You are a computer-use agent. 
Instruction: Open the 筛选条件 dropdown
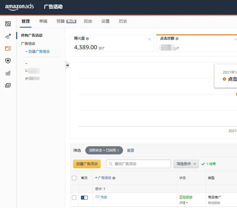coord(186,164)
